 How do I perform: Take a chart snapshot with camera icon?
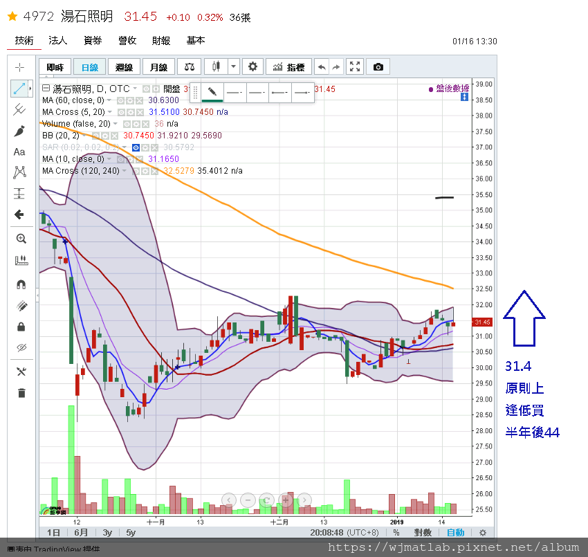[x=378, y=66]
